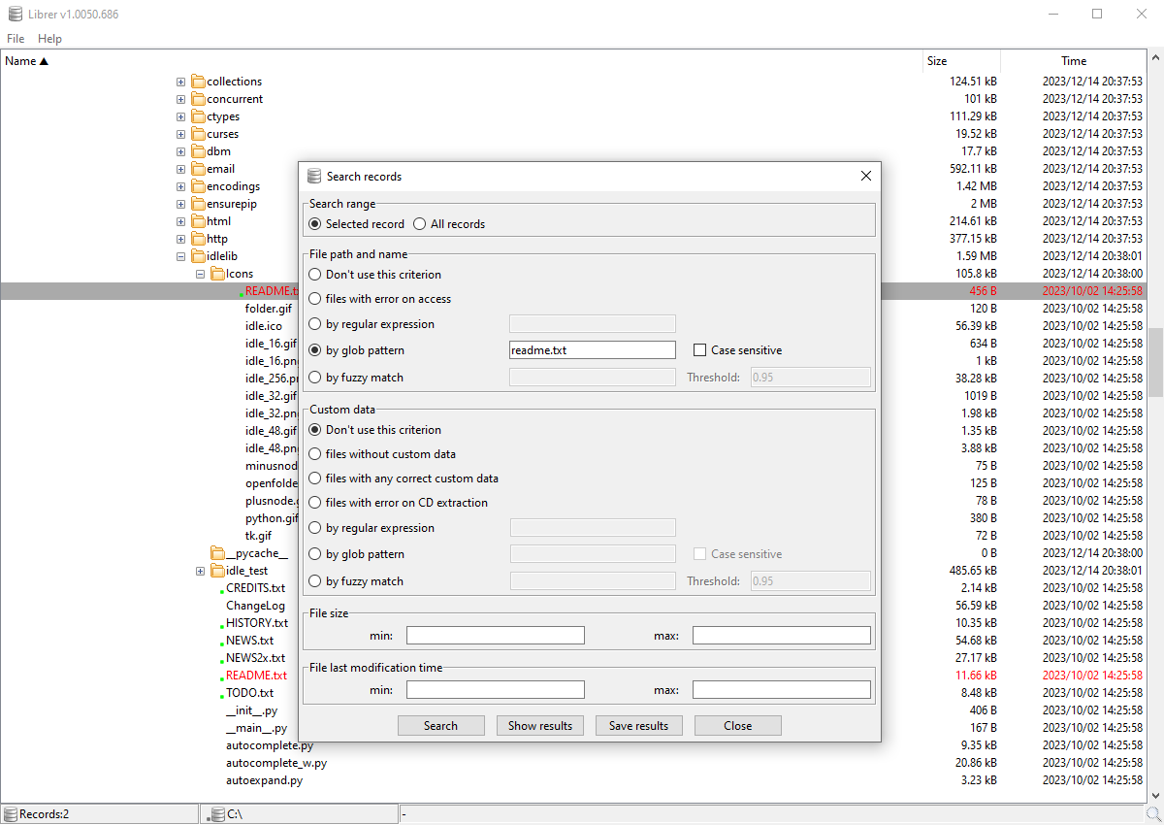Click the Search records dialog title icon

click(313, 176)
